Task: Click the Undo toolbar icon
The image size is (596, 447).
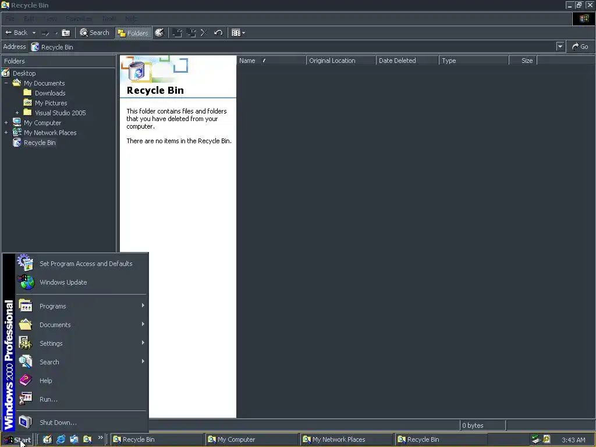Action: [218, 33]
